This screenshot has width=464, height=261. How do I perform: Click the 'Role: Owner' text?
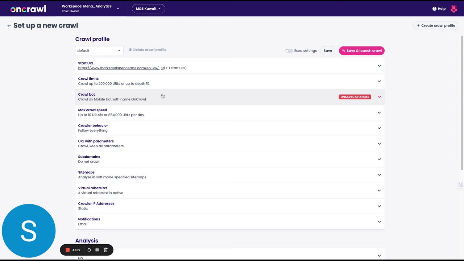70,11
